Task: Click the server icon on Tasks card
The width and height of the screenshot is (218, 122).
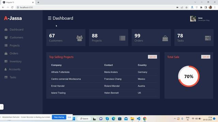Action: [x=208, y=38]
